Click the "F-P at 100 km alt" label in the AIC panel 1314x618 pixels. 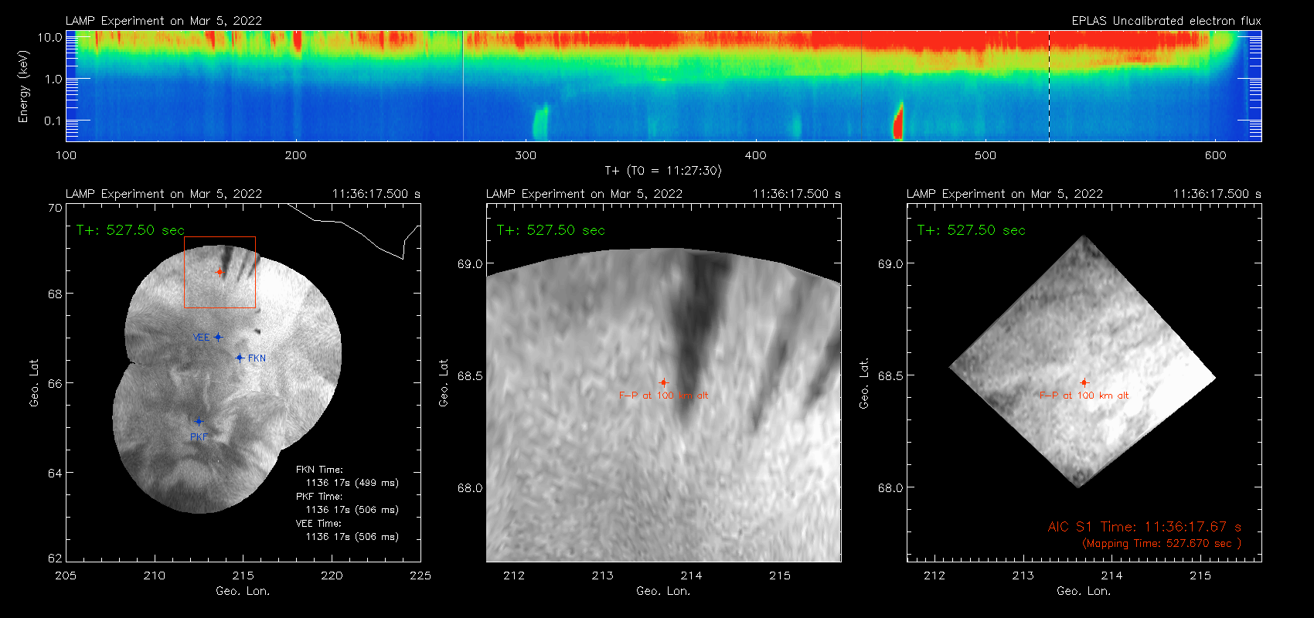tap(1084, 396)
